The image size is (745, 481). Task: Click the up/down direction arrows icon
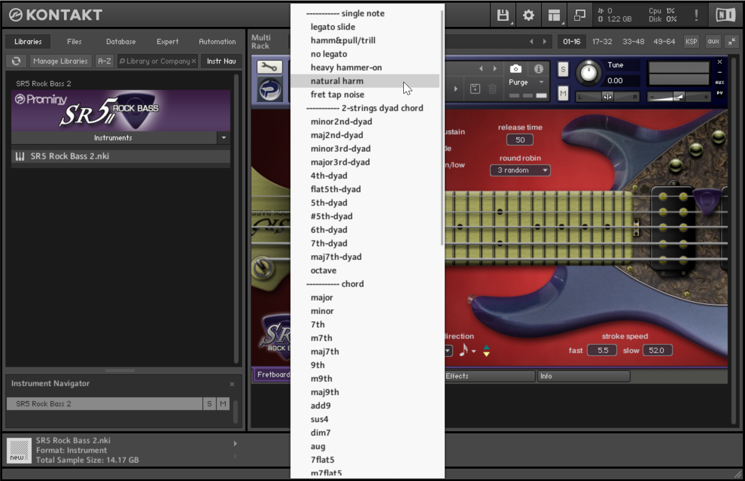pyautogui.click(x=486, y=351)
